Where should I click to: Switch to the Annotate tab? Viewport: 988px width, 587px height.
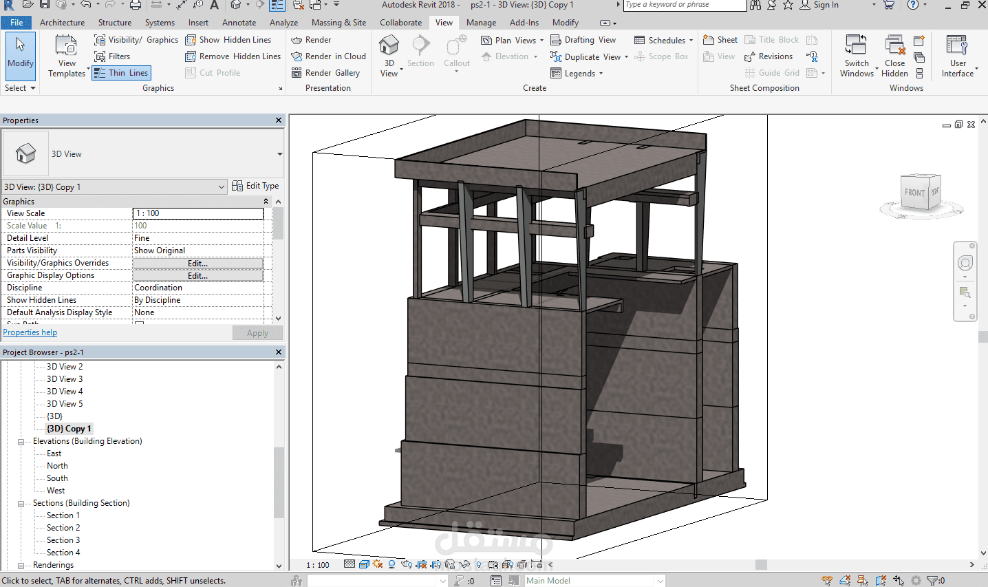pyautogui.click(x=239, y=23)
